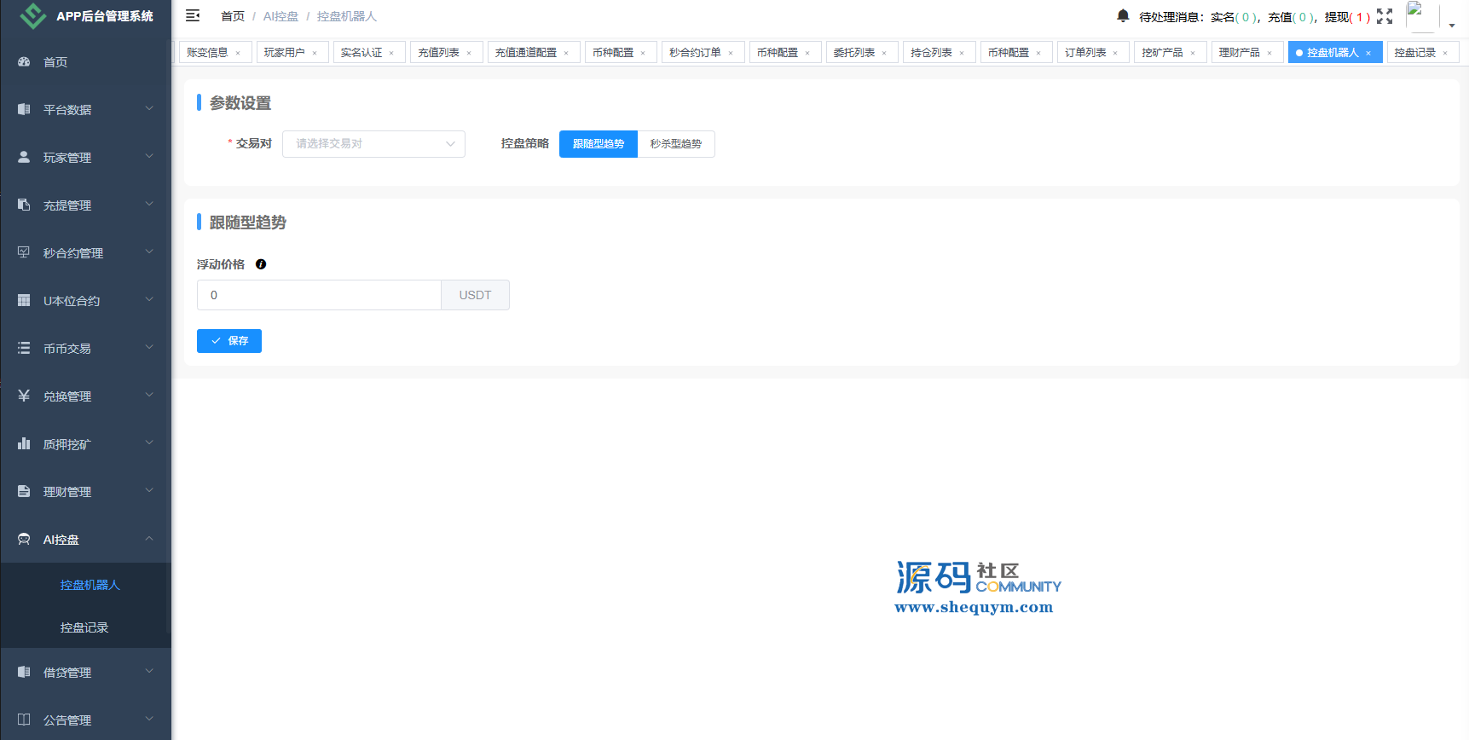The height and width of the screenshot is (740, 1469).
Task: Close the 控盘机器人 tab
Action: click(1369, 53)
